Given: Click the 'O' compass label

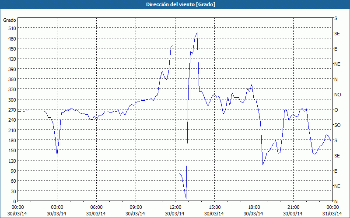Looking at the screenshot, I should pos(336,110).
